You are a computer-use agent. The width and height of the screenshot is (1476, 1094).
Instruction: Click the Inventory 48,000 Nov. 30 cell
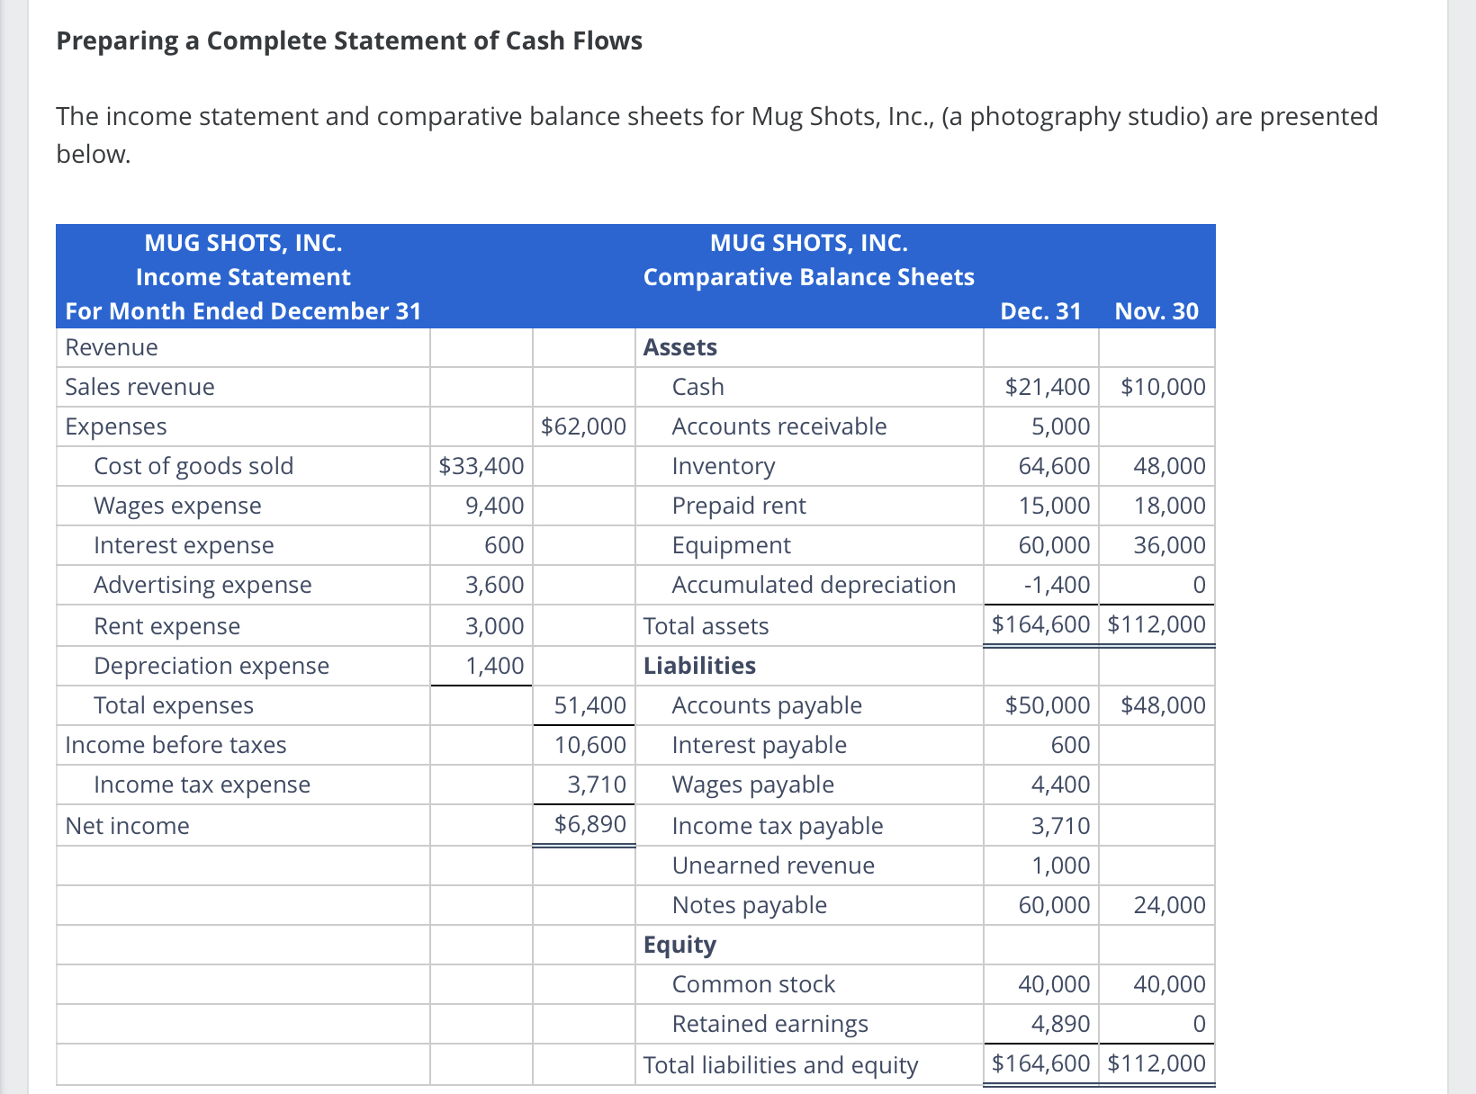tap(1169, 466)
